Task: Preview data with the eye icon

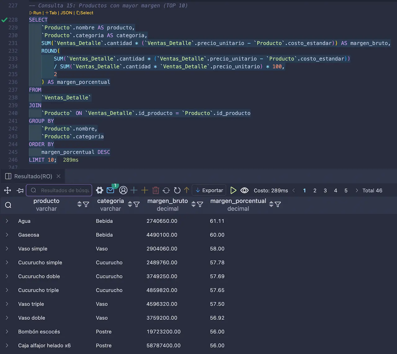Action: click(x=244, y=190)
